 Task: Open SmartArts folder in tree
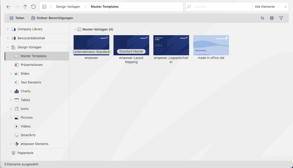[x=37, y=135]
